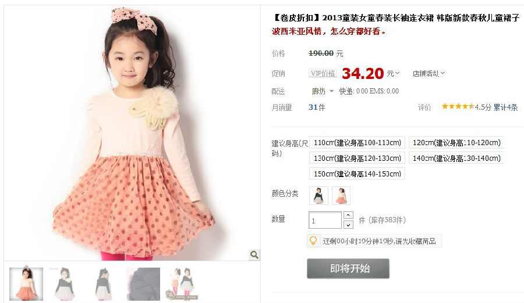This screenshot has width=524, height=303.
Task: Click the magnifier zoom icon on product image
Action: click(254, 255)
